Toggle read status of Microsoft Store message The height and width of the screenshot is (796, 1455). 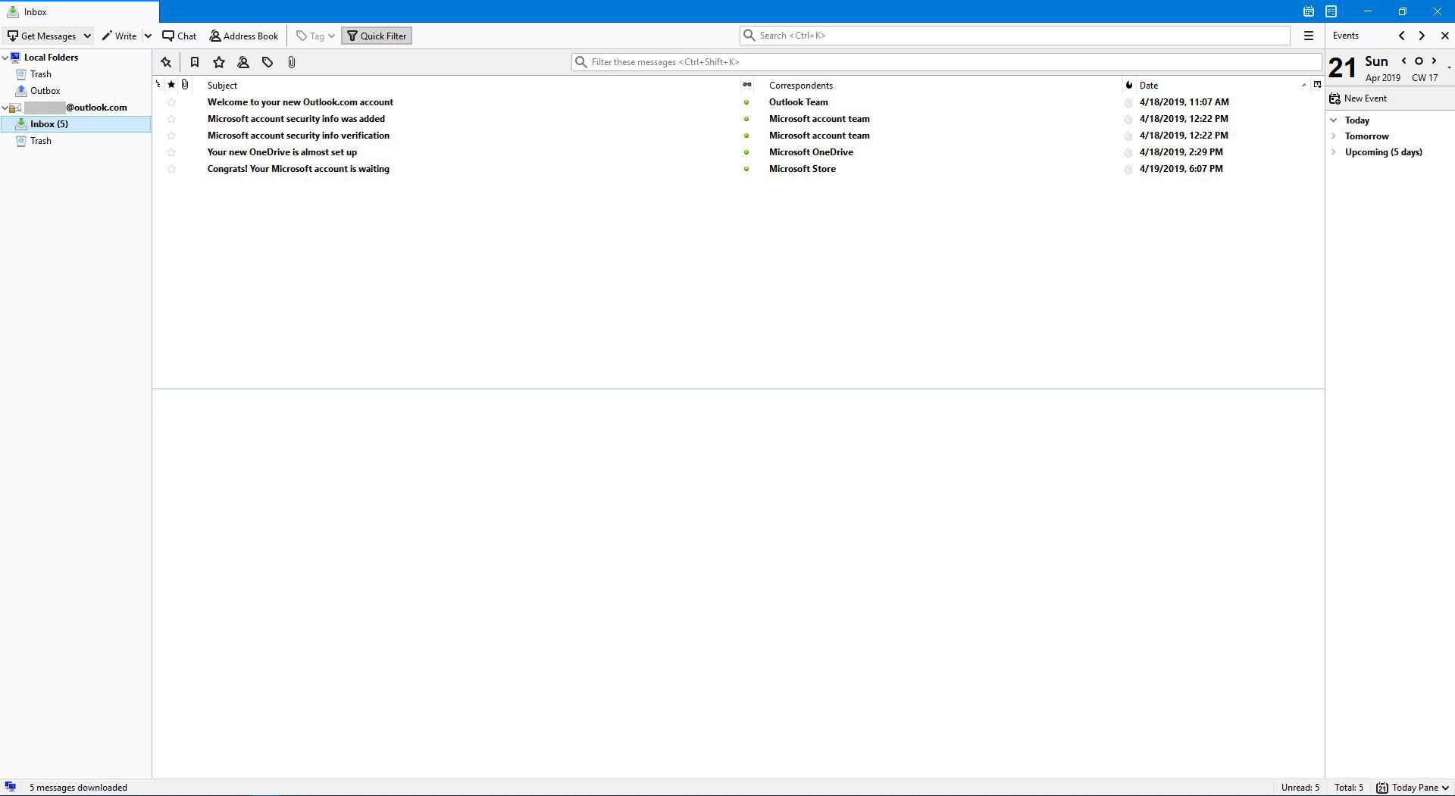746,169
